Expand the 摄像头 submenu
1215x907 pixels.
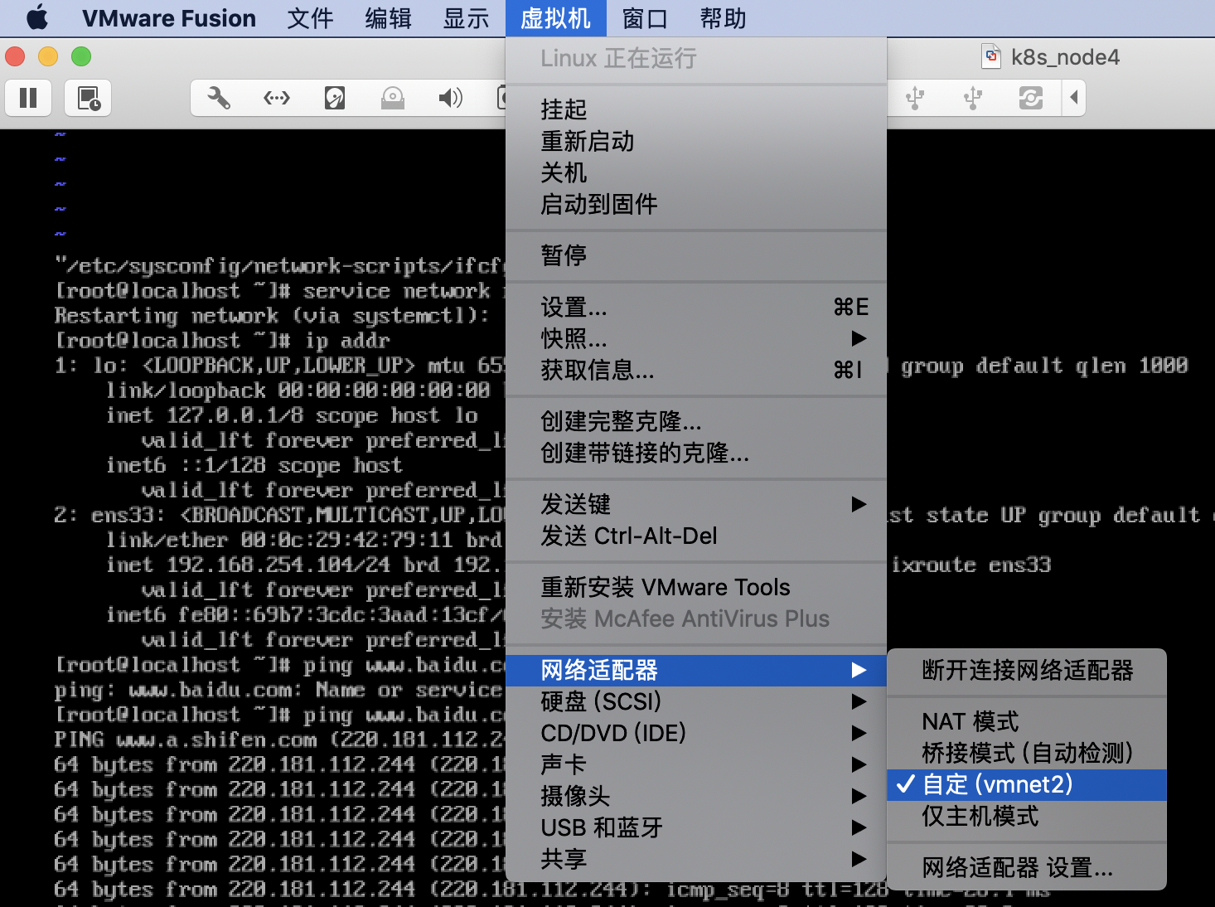click(x=696, y=796)
